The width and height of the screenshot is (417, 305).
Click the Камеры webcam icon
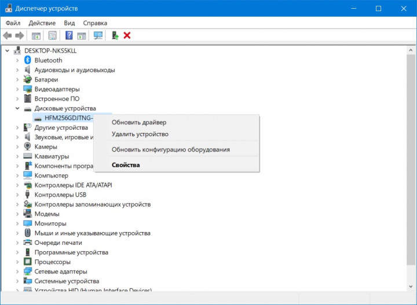[27, 146]
